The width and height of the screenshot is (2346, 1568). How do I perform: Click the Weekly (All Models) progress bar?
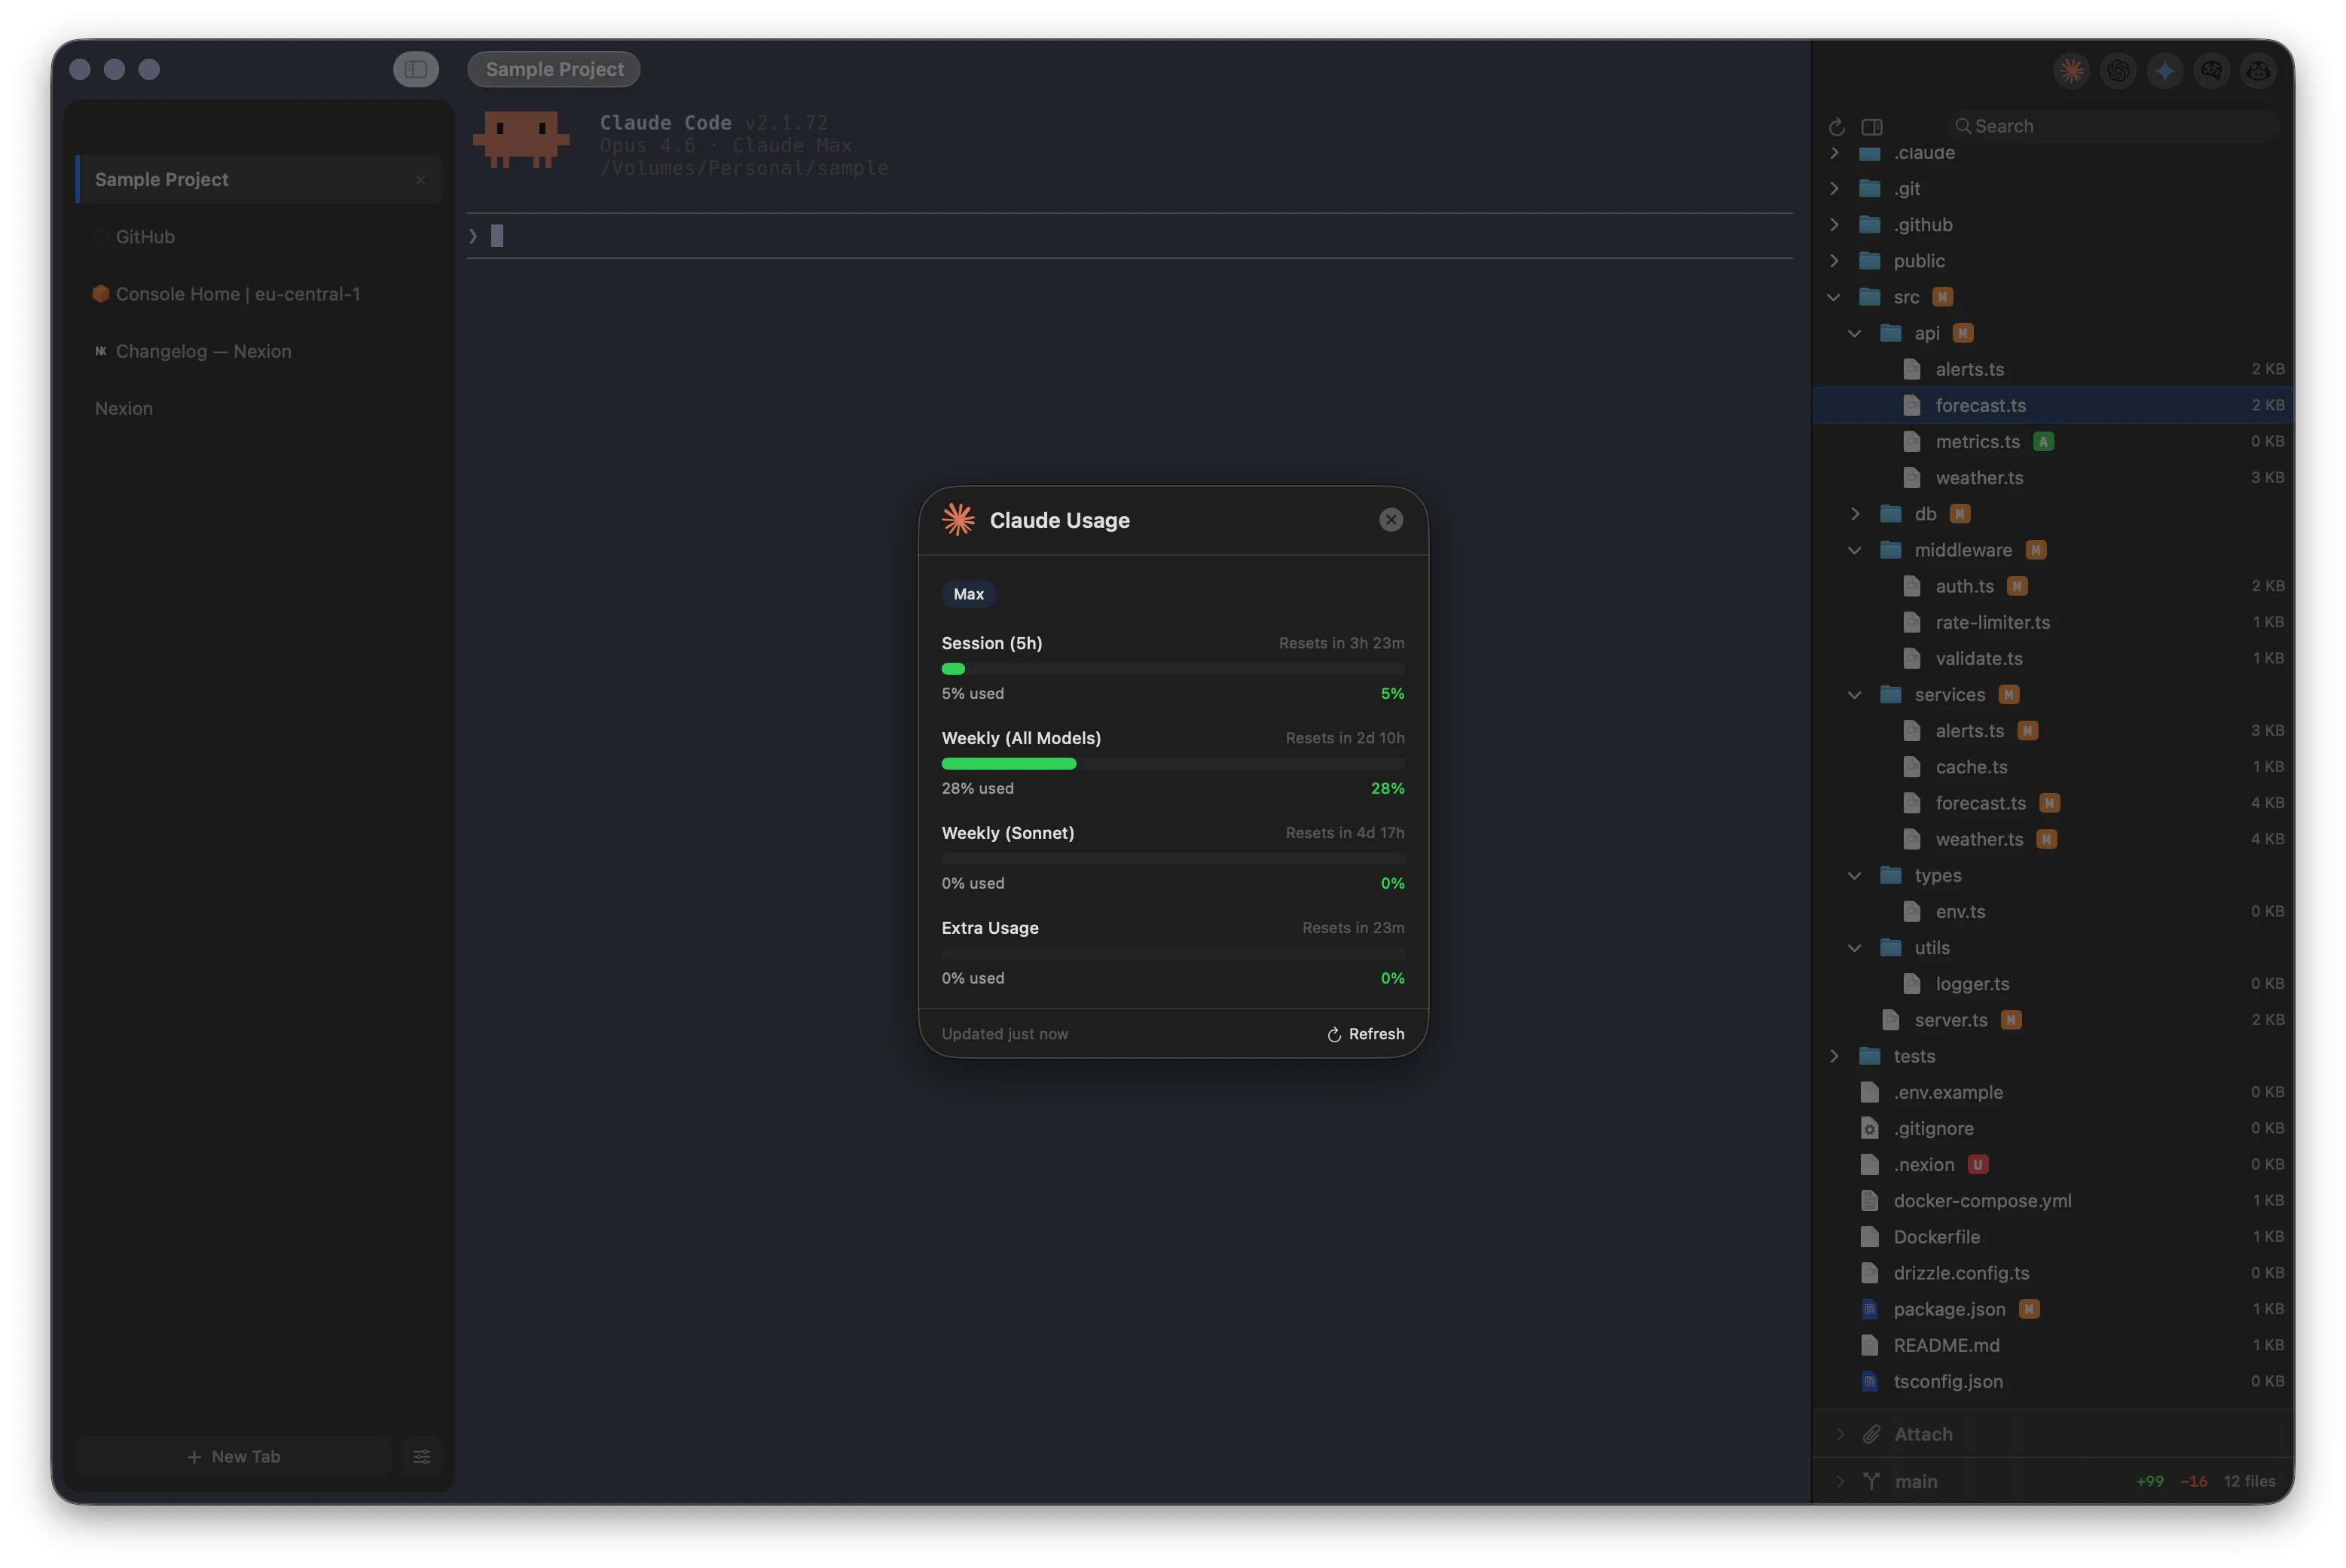1172,764
